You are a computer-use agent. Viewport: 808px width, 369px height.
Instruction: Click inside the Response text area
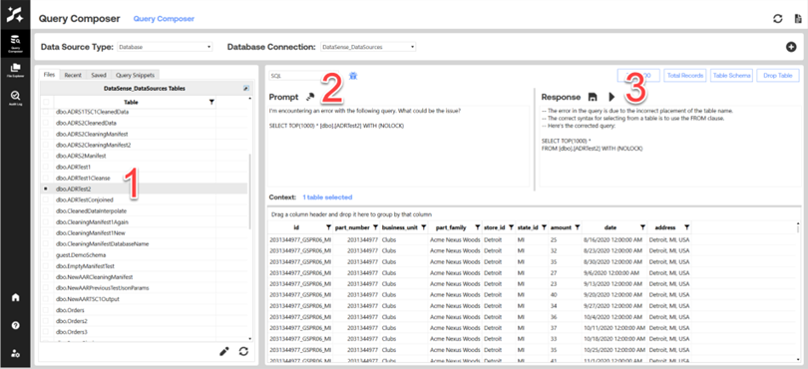(669, 147)
